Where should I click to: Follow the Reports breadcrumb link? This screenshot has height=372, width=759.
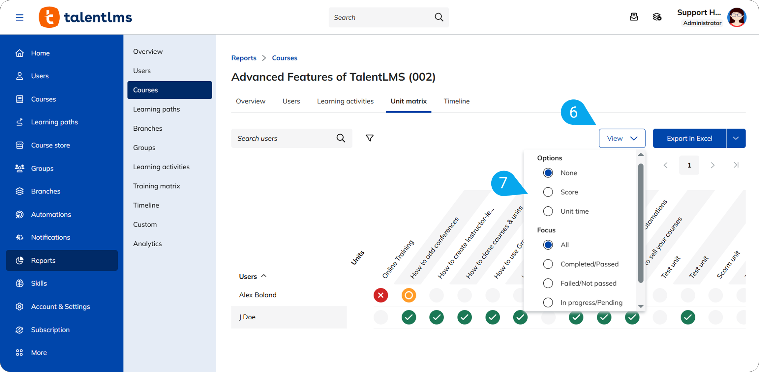click(x=244, y=58)
